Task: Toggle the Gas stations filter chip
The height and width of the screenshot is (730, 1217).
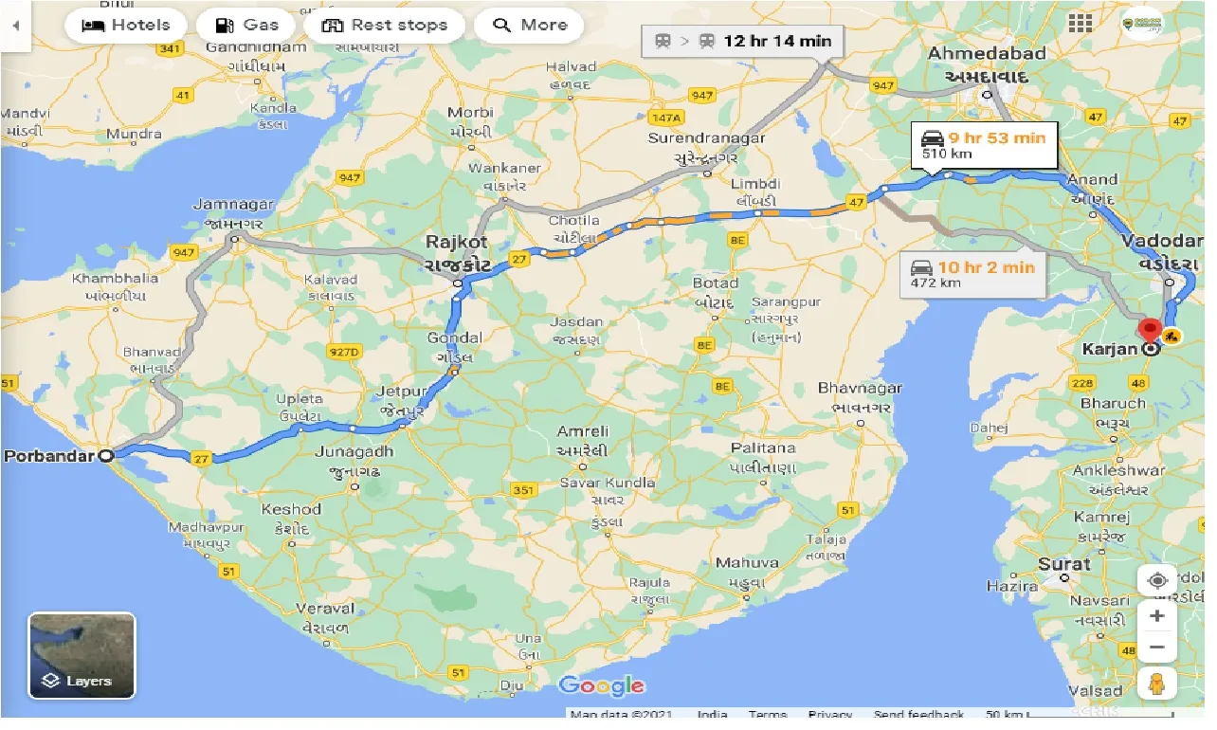Action: (245, 25)
